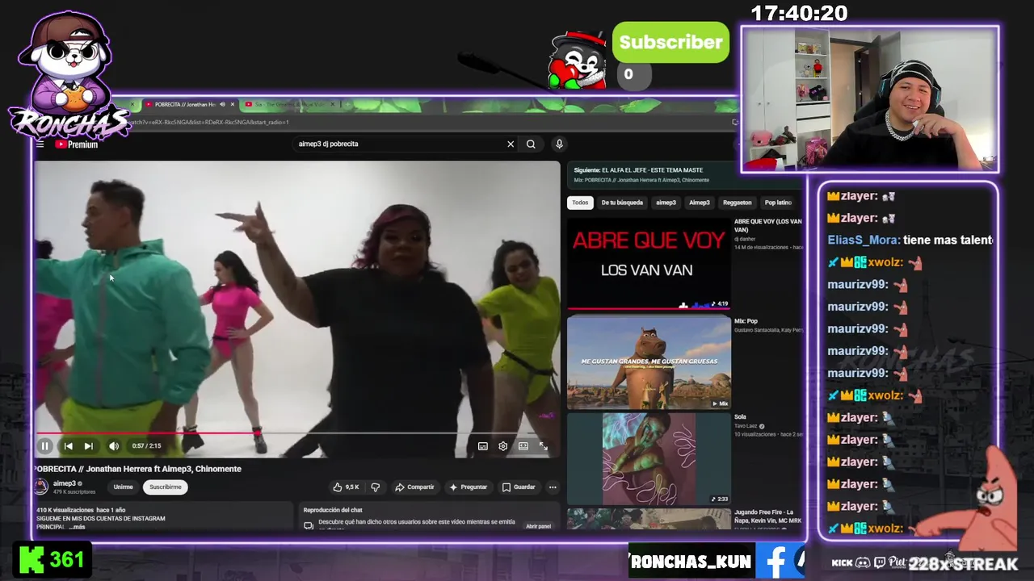Select the Pop latino filter chip

tap(778, 203)
